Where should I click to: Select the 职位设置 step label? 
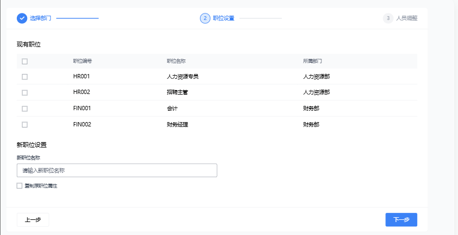223,18
